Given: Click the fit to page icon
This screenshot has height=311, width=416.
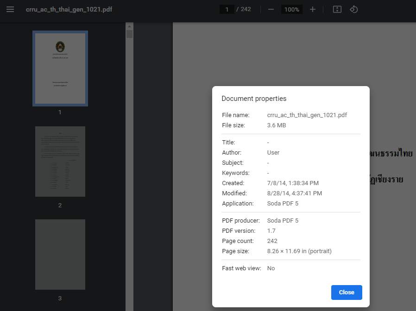Looking at the screenshot, I should 337,9.
